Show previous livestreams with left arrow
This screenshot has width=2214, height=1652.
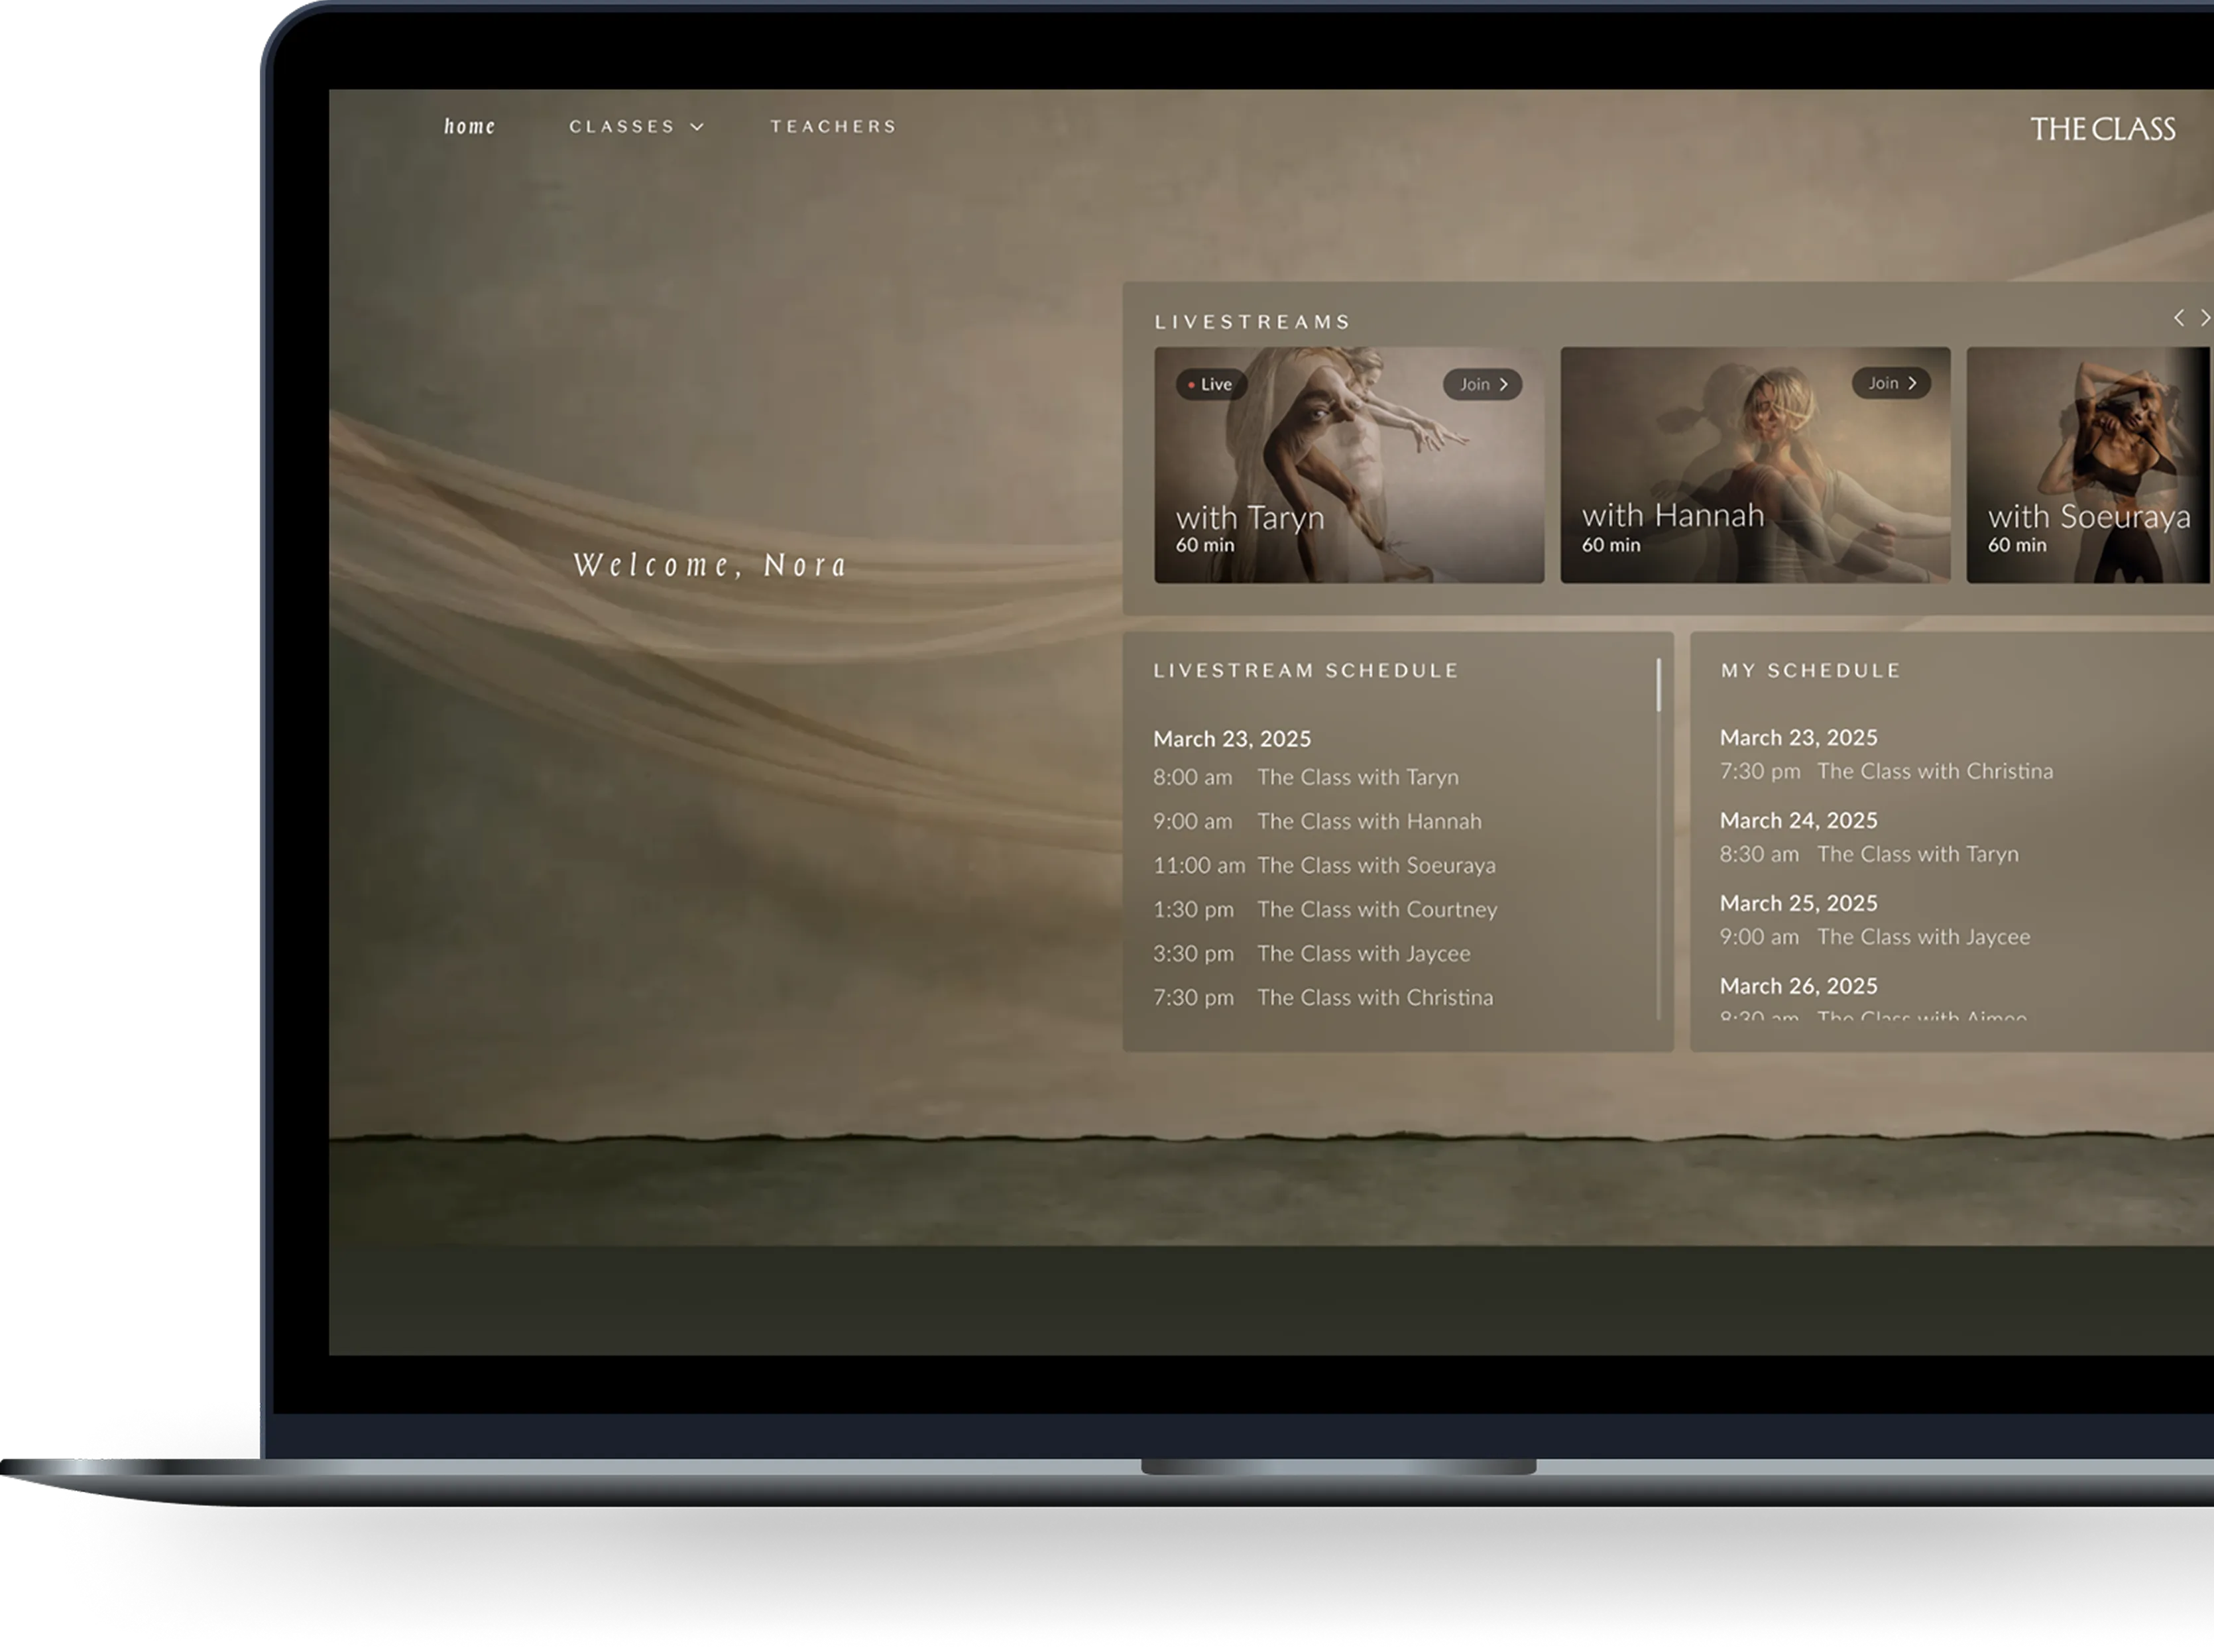pyautogui.click(x=2179, y=318)
